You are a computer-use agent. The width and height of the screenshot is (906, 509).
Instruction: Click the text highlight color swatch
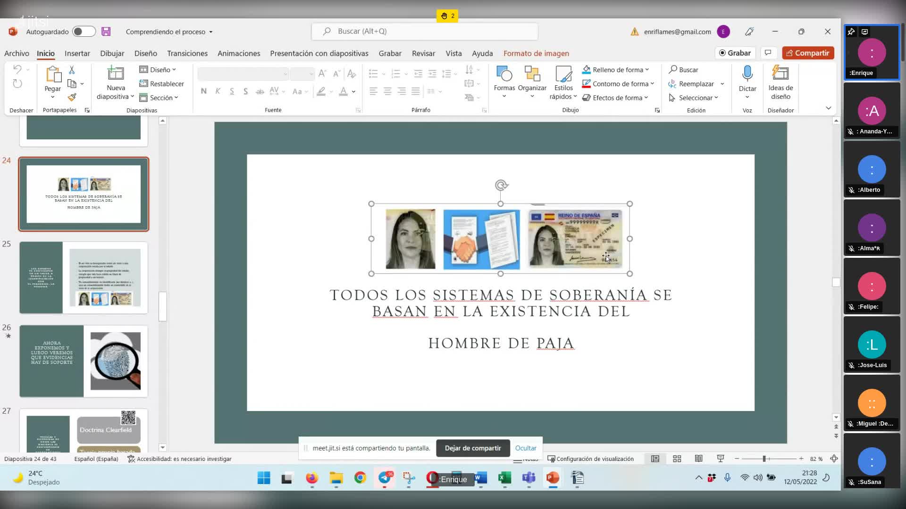click(x=321, y=91)
